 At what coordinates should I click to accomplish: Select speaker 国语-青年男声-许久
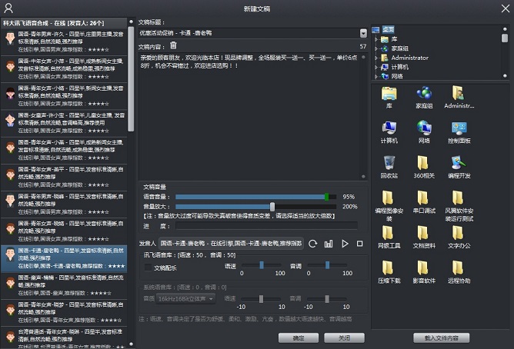pyautogui.click(x=64, y=42)
